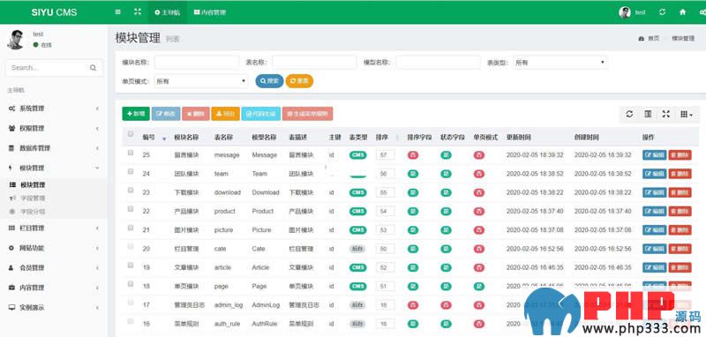Click 编辑 button for cate row
The image size is (706, 337).
655,249
